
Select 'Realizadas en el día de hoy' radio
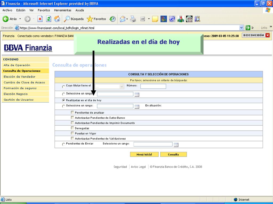click(63, 100)
